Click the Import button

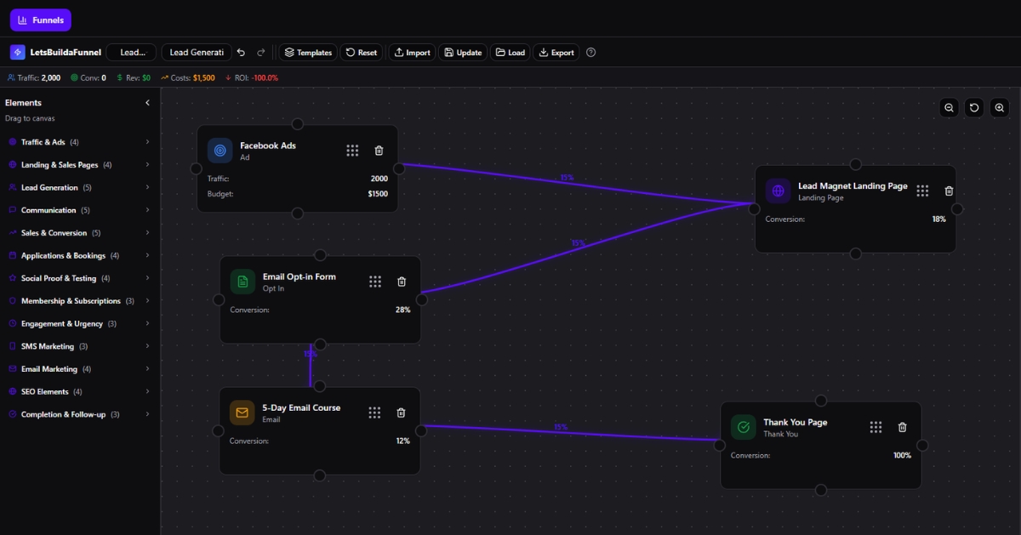tap(412, 53)
